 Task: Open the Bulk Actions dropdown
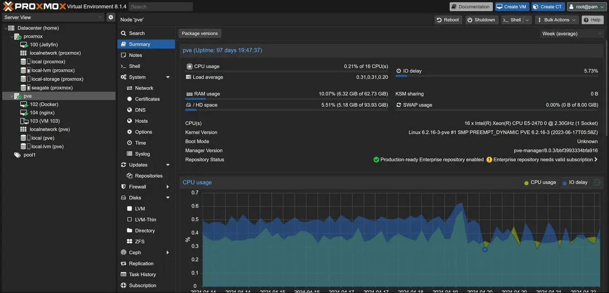[x=557, y=20]
